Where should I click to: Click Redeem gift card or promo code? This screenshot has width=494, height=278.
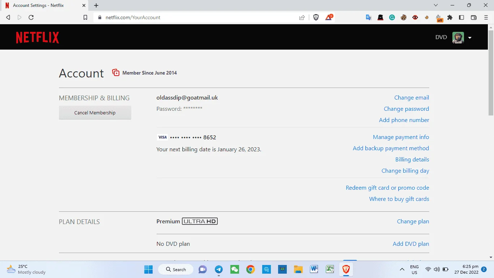(x=387, y=188)
